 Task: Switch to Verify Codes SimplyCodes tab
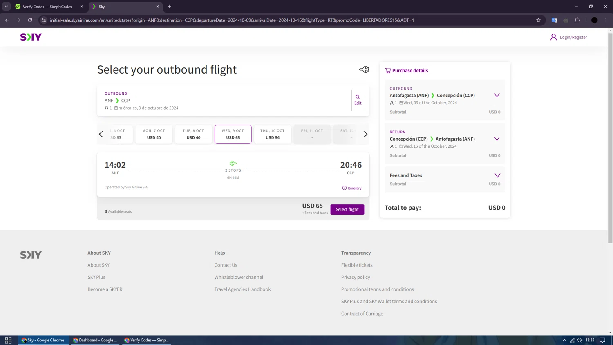coord(48,7)
